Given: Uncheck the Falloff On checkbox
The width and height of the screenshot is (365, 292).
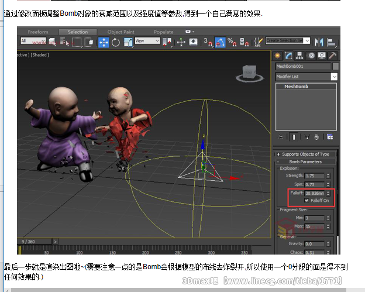Looking at the screenshot, I should coord(307,200).
